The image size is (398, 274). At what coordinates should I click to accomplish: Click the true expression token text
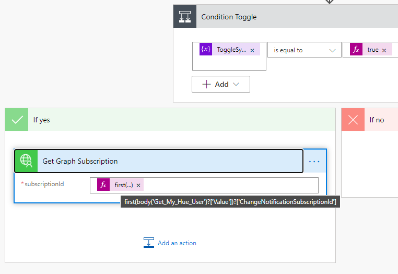coord(372,50)
